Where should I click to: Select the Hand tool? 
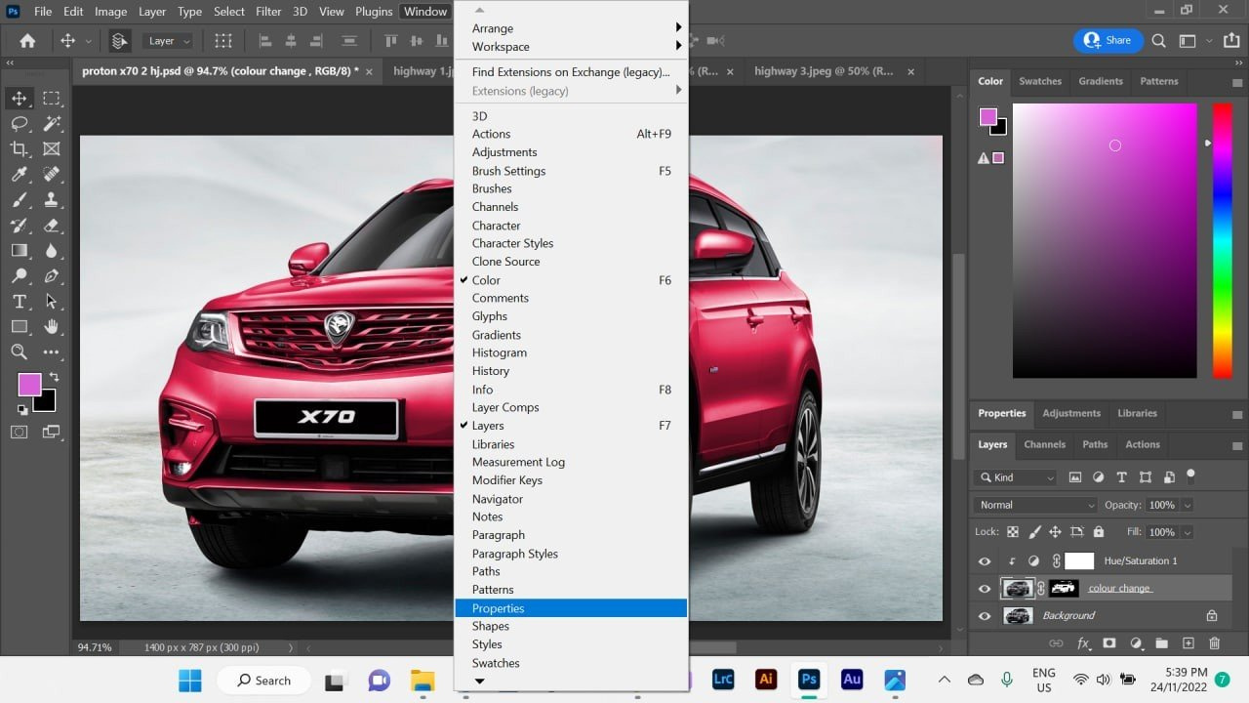(51, 326)
